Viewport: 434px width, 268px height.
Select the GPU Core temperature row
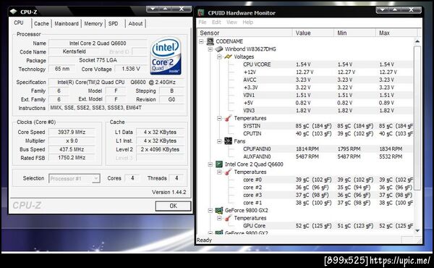coord(327,226)
